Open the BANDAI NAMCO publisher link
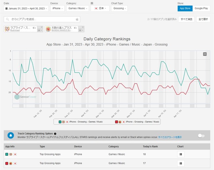 pyautogui.click(x=62, y=30)
